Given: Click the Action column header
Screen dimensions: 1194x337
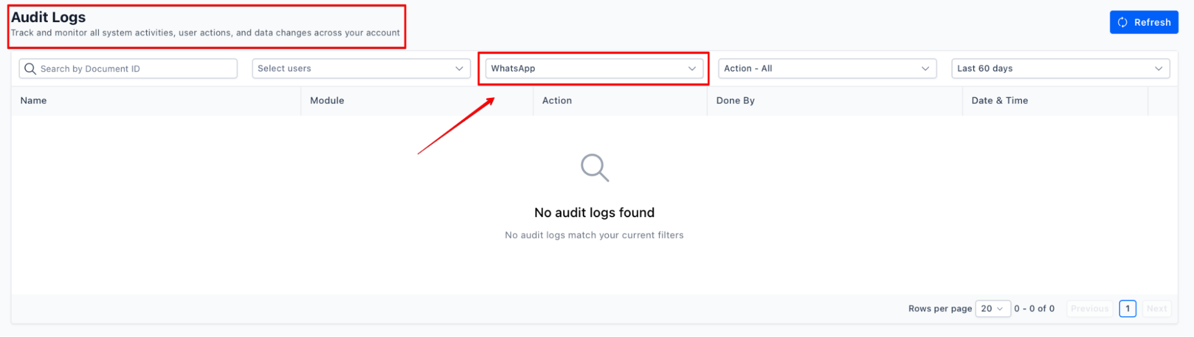Looking at the screenshot, I should pos(557,100).
